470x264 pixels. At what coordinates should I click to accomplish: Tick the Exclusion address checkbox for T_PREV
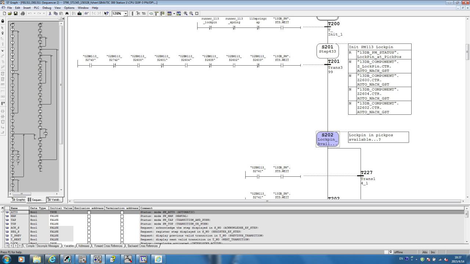pos(89,236)
